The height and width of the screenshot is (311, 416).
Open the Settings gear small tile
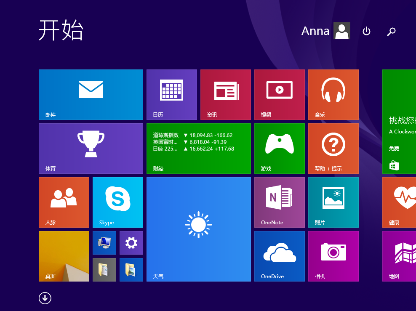coord(131,243)
